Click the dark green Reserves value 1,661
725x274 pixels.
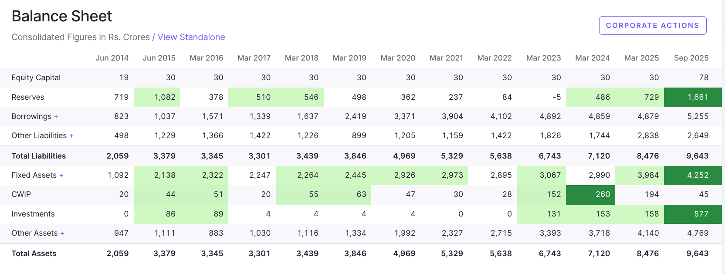[698, 97]
